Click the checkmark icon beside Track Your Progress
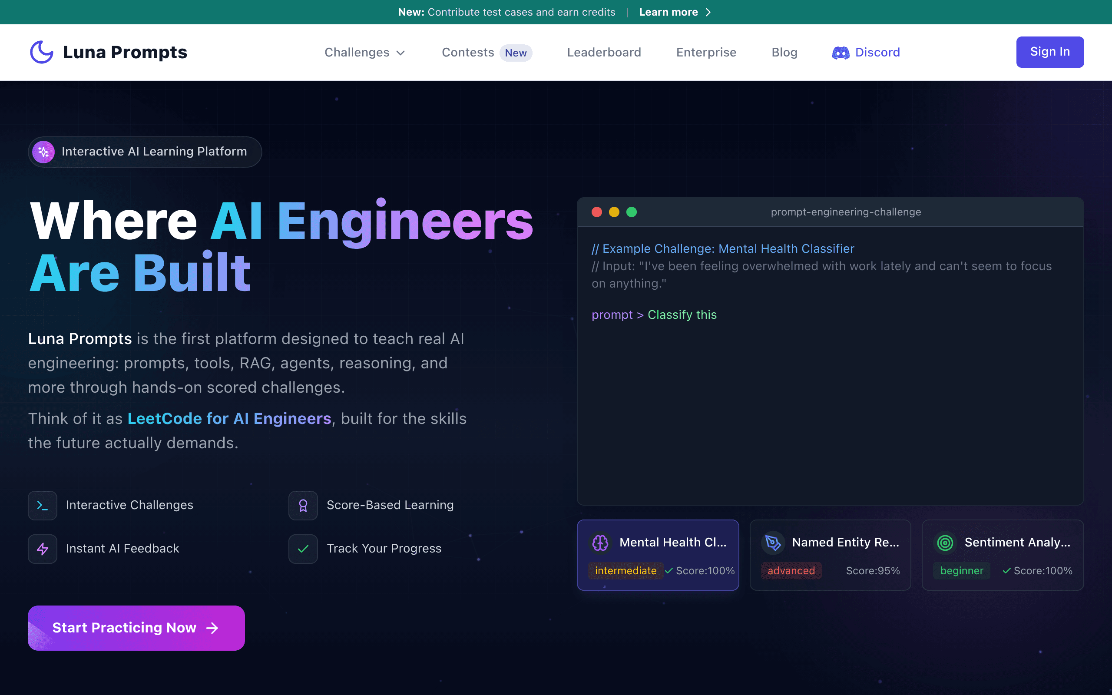The height and width of the screenshot is (695, 1112). [x=303, y=549]
